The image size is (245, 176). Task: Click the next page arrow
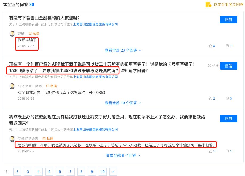pyautogui.click(x=113, y=172)
